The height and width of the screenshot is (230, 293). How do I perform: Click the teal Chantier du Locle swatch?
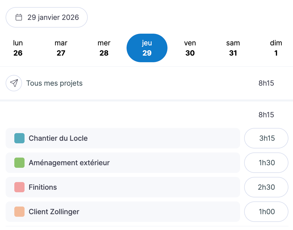coord(19,138)
